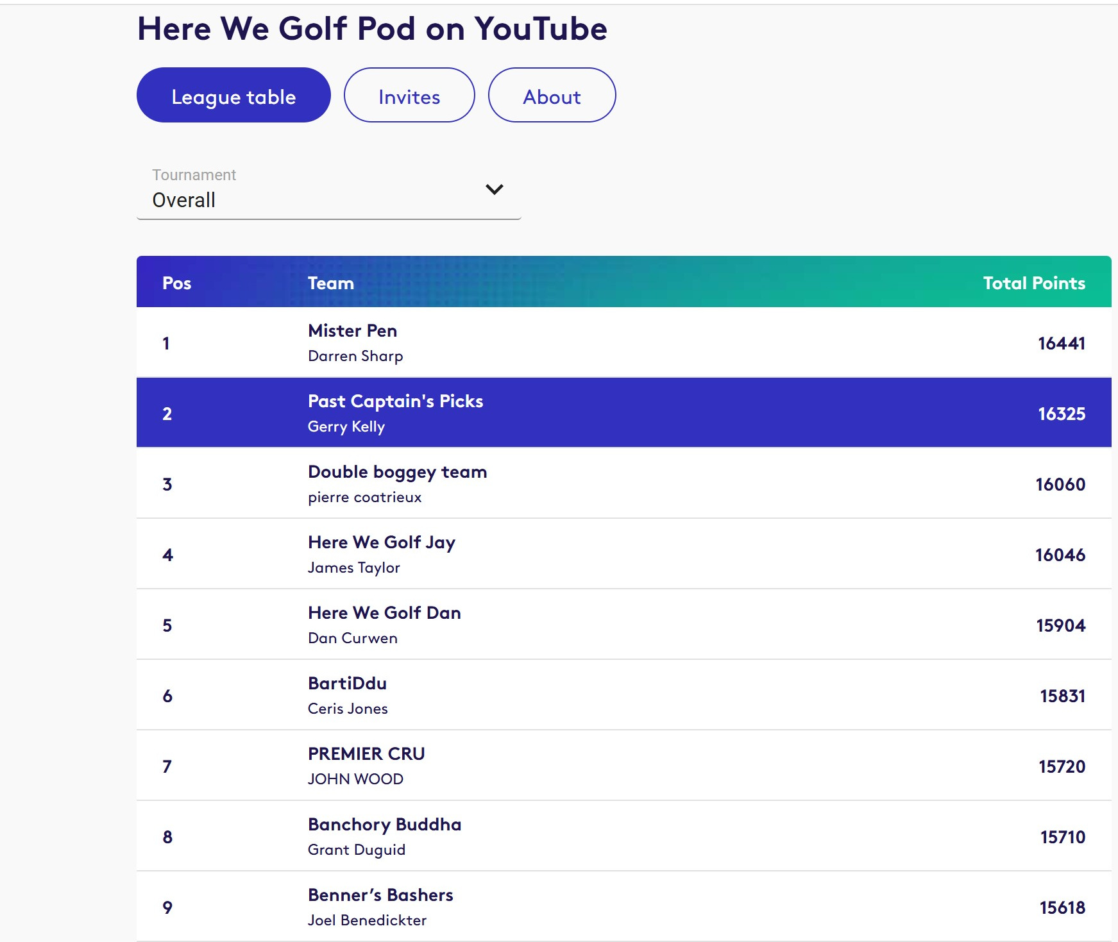Viewport: 1118px width, 942px height.
Task: Open team Double boggey team
Action: [x=397, y=472]
